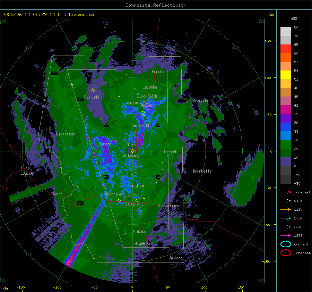Click the HighRiver label

[144, 244]
